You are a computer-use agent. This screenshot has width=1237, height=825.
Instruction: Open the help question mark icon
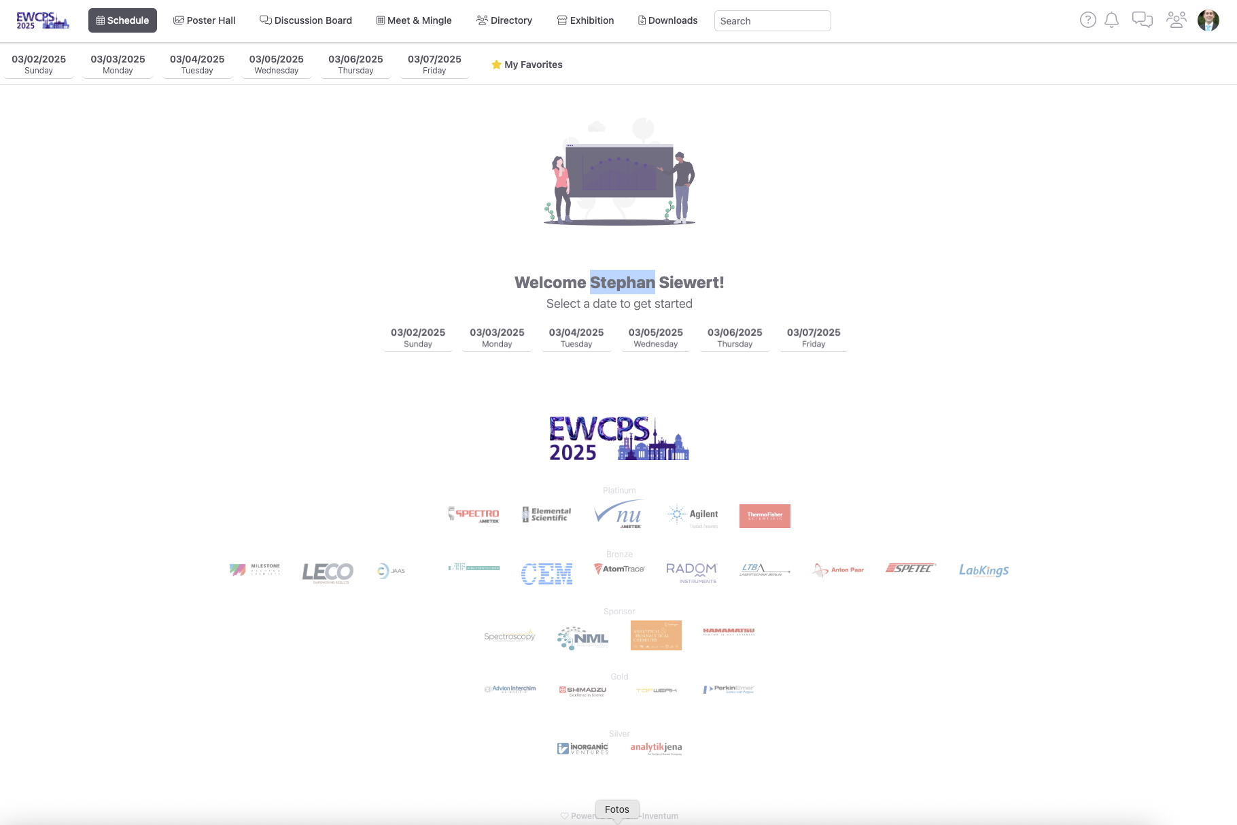pos(1088,20)
